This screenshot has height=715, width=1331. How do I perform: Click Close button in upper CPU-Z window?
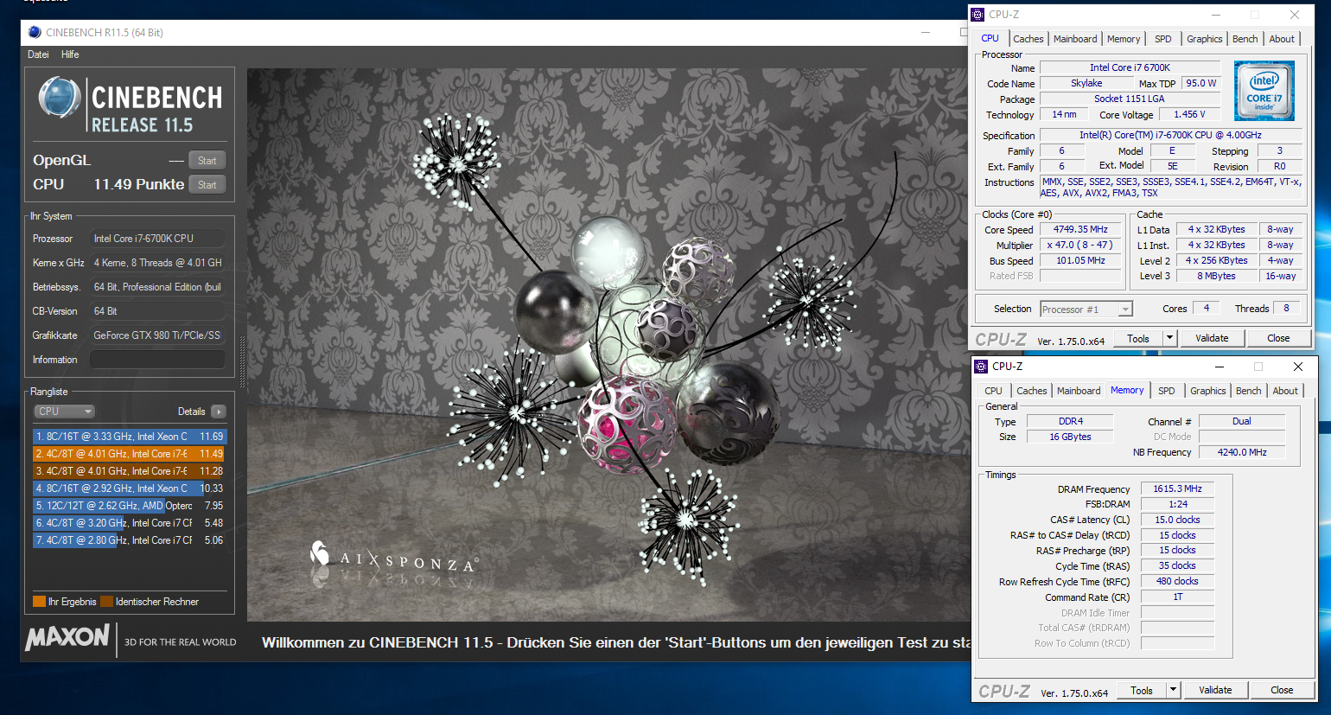1278,339
